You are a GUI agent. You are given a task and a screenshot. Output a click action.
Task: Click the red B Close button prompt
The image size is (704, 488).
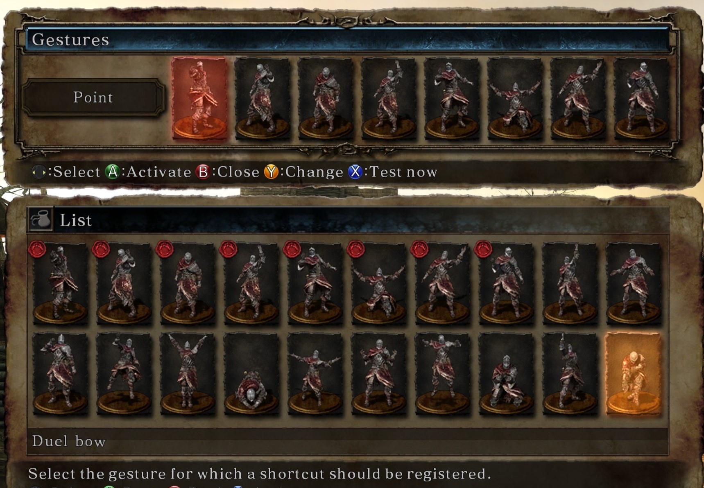203,172
